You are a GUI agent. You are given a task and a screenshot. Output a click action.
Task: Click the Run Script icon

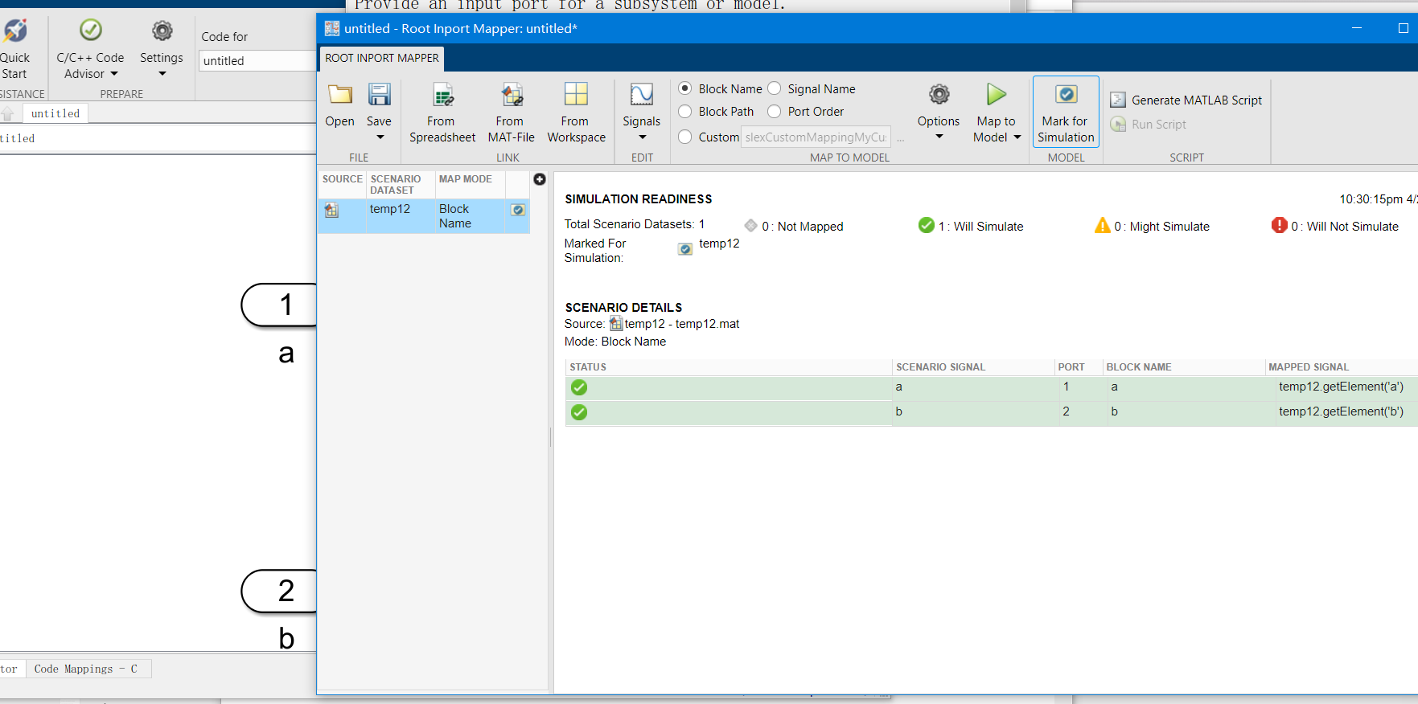tap(1118, 125)
